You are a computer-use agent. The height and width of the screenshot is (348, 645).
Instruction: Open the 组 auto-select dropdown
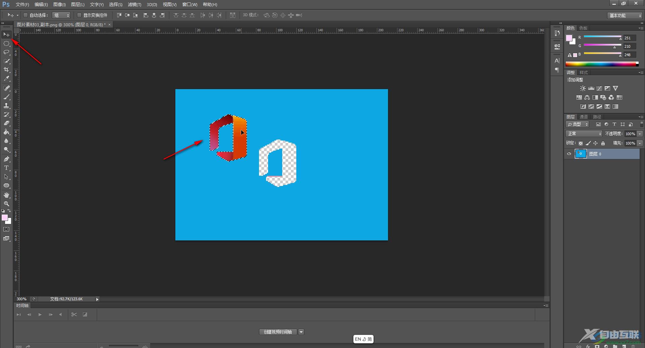(x=61, y=15)
